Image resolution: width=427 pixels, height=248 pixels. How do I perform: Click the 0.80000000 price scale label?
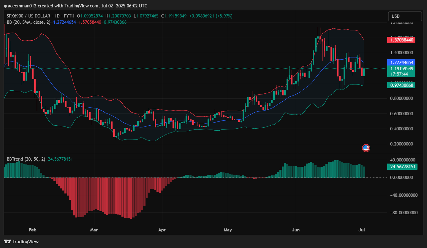coord(402,98)
